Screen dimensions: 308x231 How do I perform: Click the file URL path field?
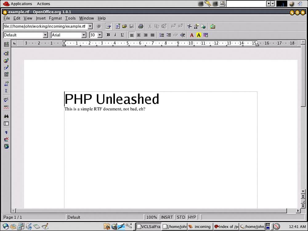click(x=45, y=26)
